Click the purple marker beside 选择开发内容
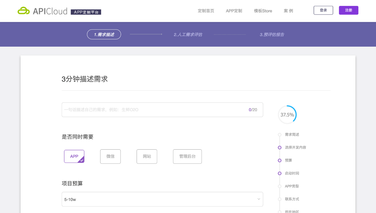Screen dimensions: 376x213 tap(280, 148)
